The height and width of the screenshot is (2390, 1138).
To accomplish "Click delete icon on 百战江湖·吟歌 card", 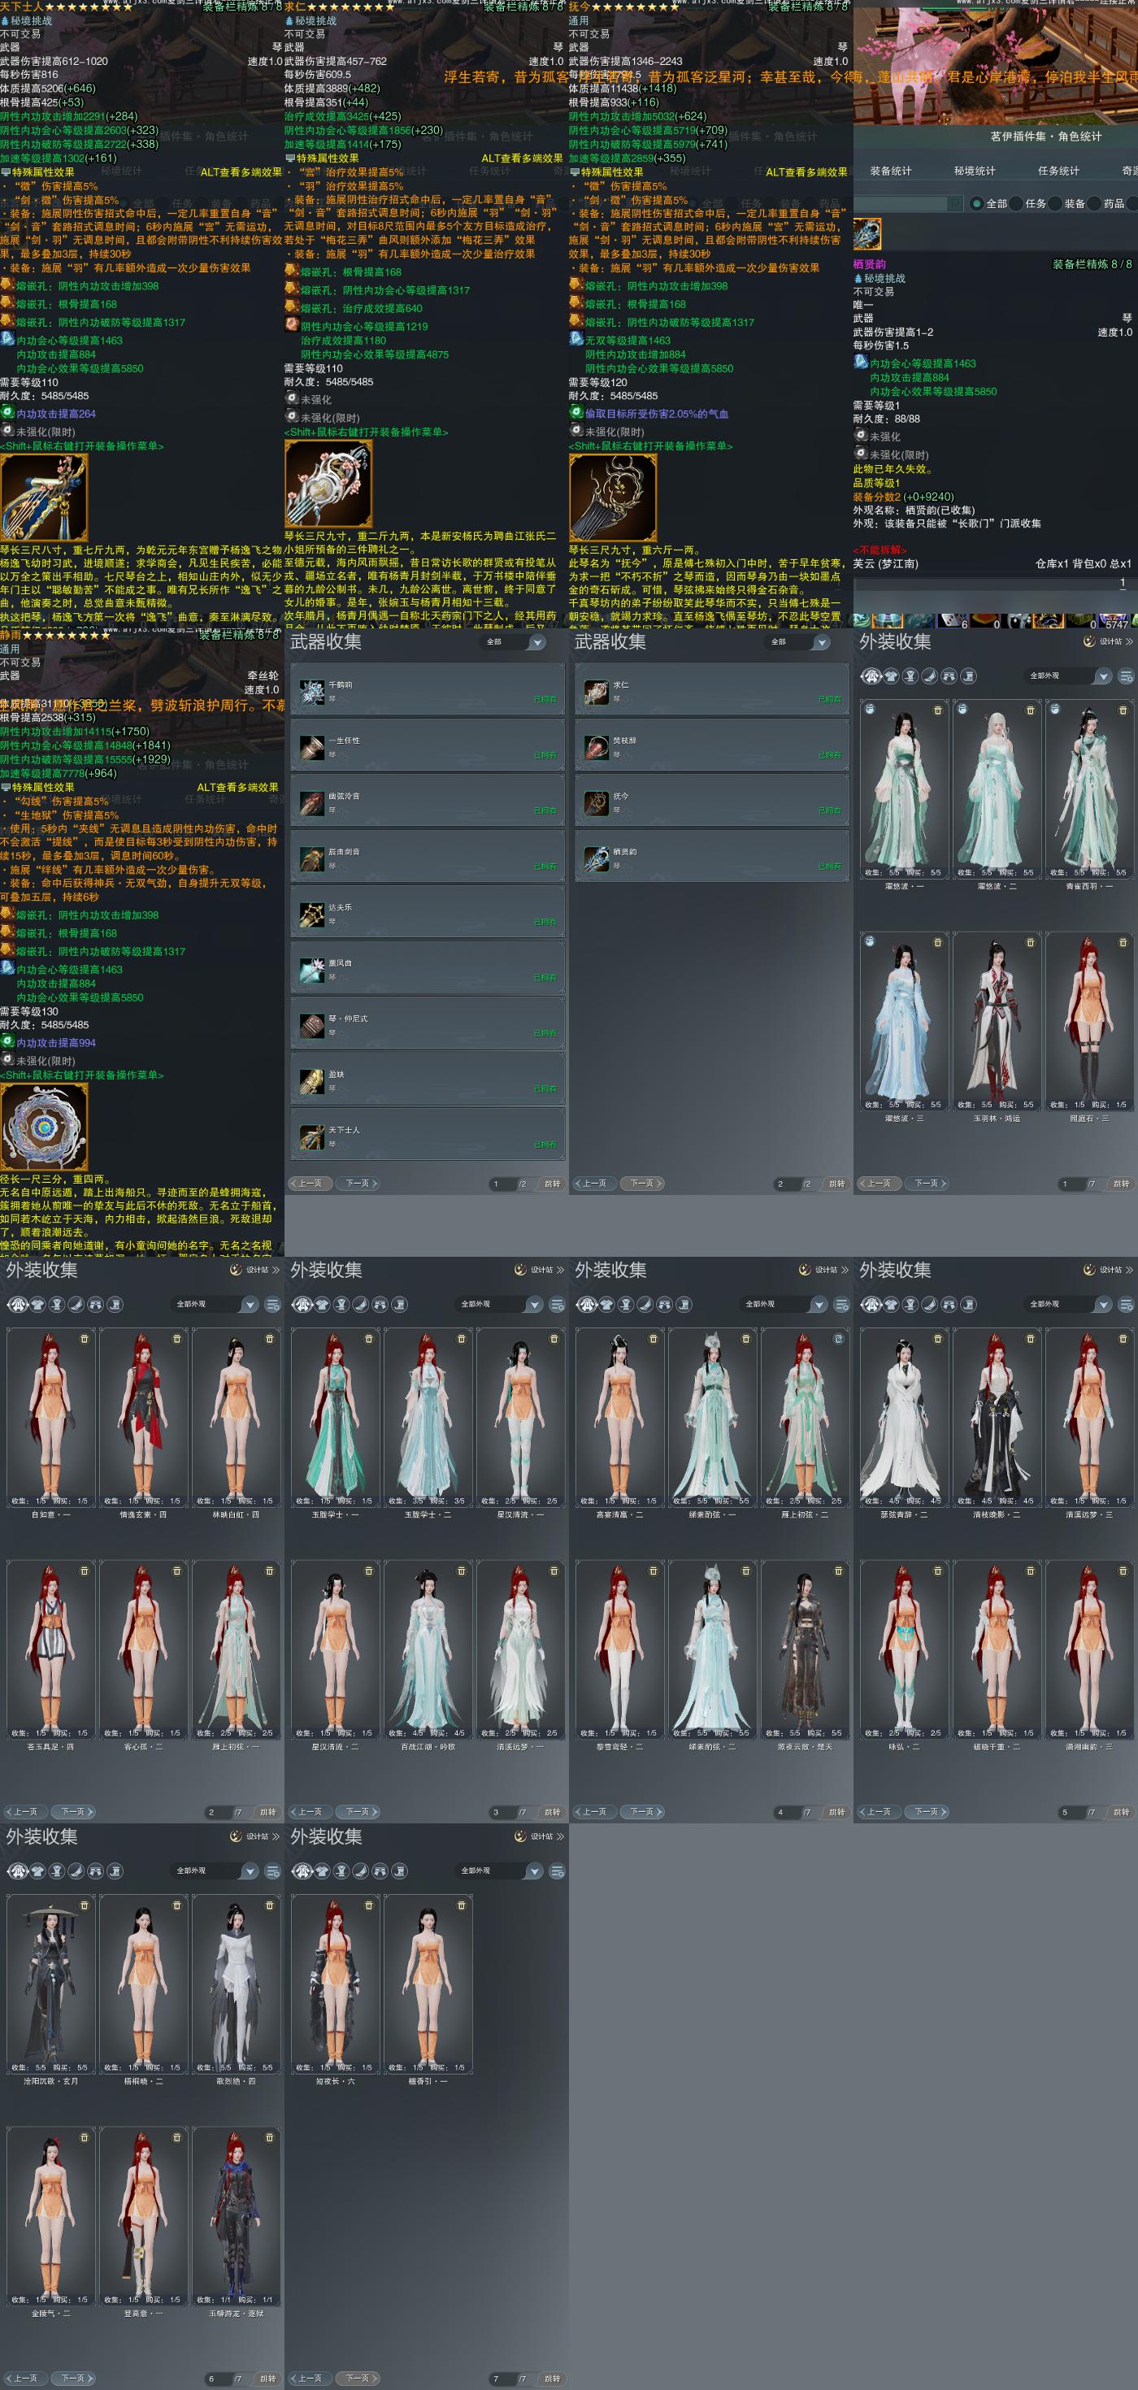I will pyautogui.click(x=462, y=1571).
